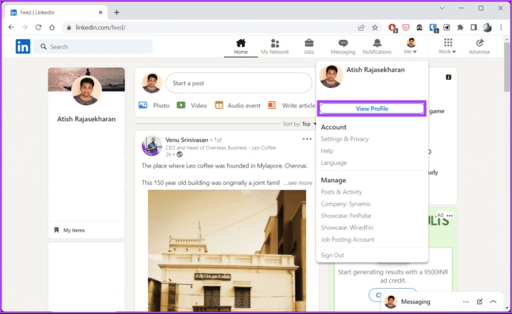
Task: Share this page icon in address bar
Action: click(x=361, y=28)
